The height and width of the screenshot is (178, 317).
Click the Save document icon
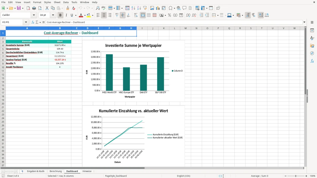tap(19, 8)
